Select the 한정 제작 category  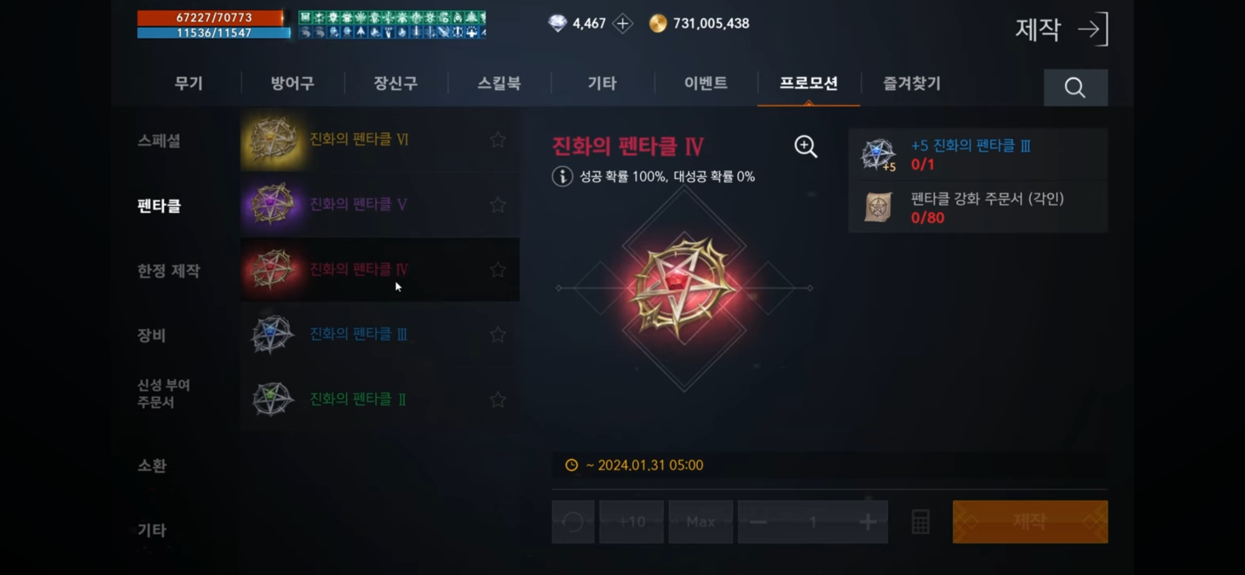(169, 271)
